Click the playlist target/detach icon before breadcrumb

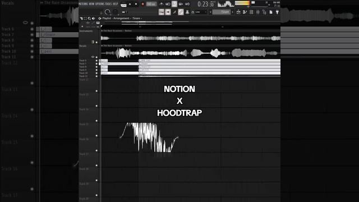[x=100, y=19]
